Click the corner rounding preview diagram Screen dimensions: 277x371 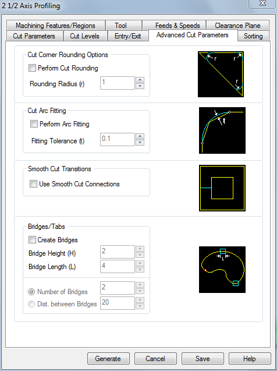pos(221,74)
